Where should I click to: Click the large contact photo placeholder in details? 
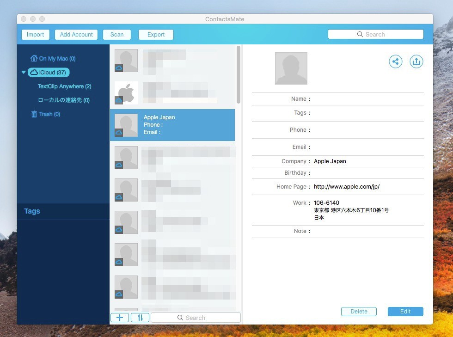tap(291, 68)
